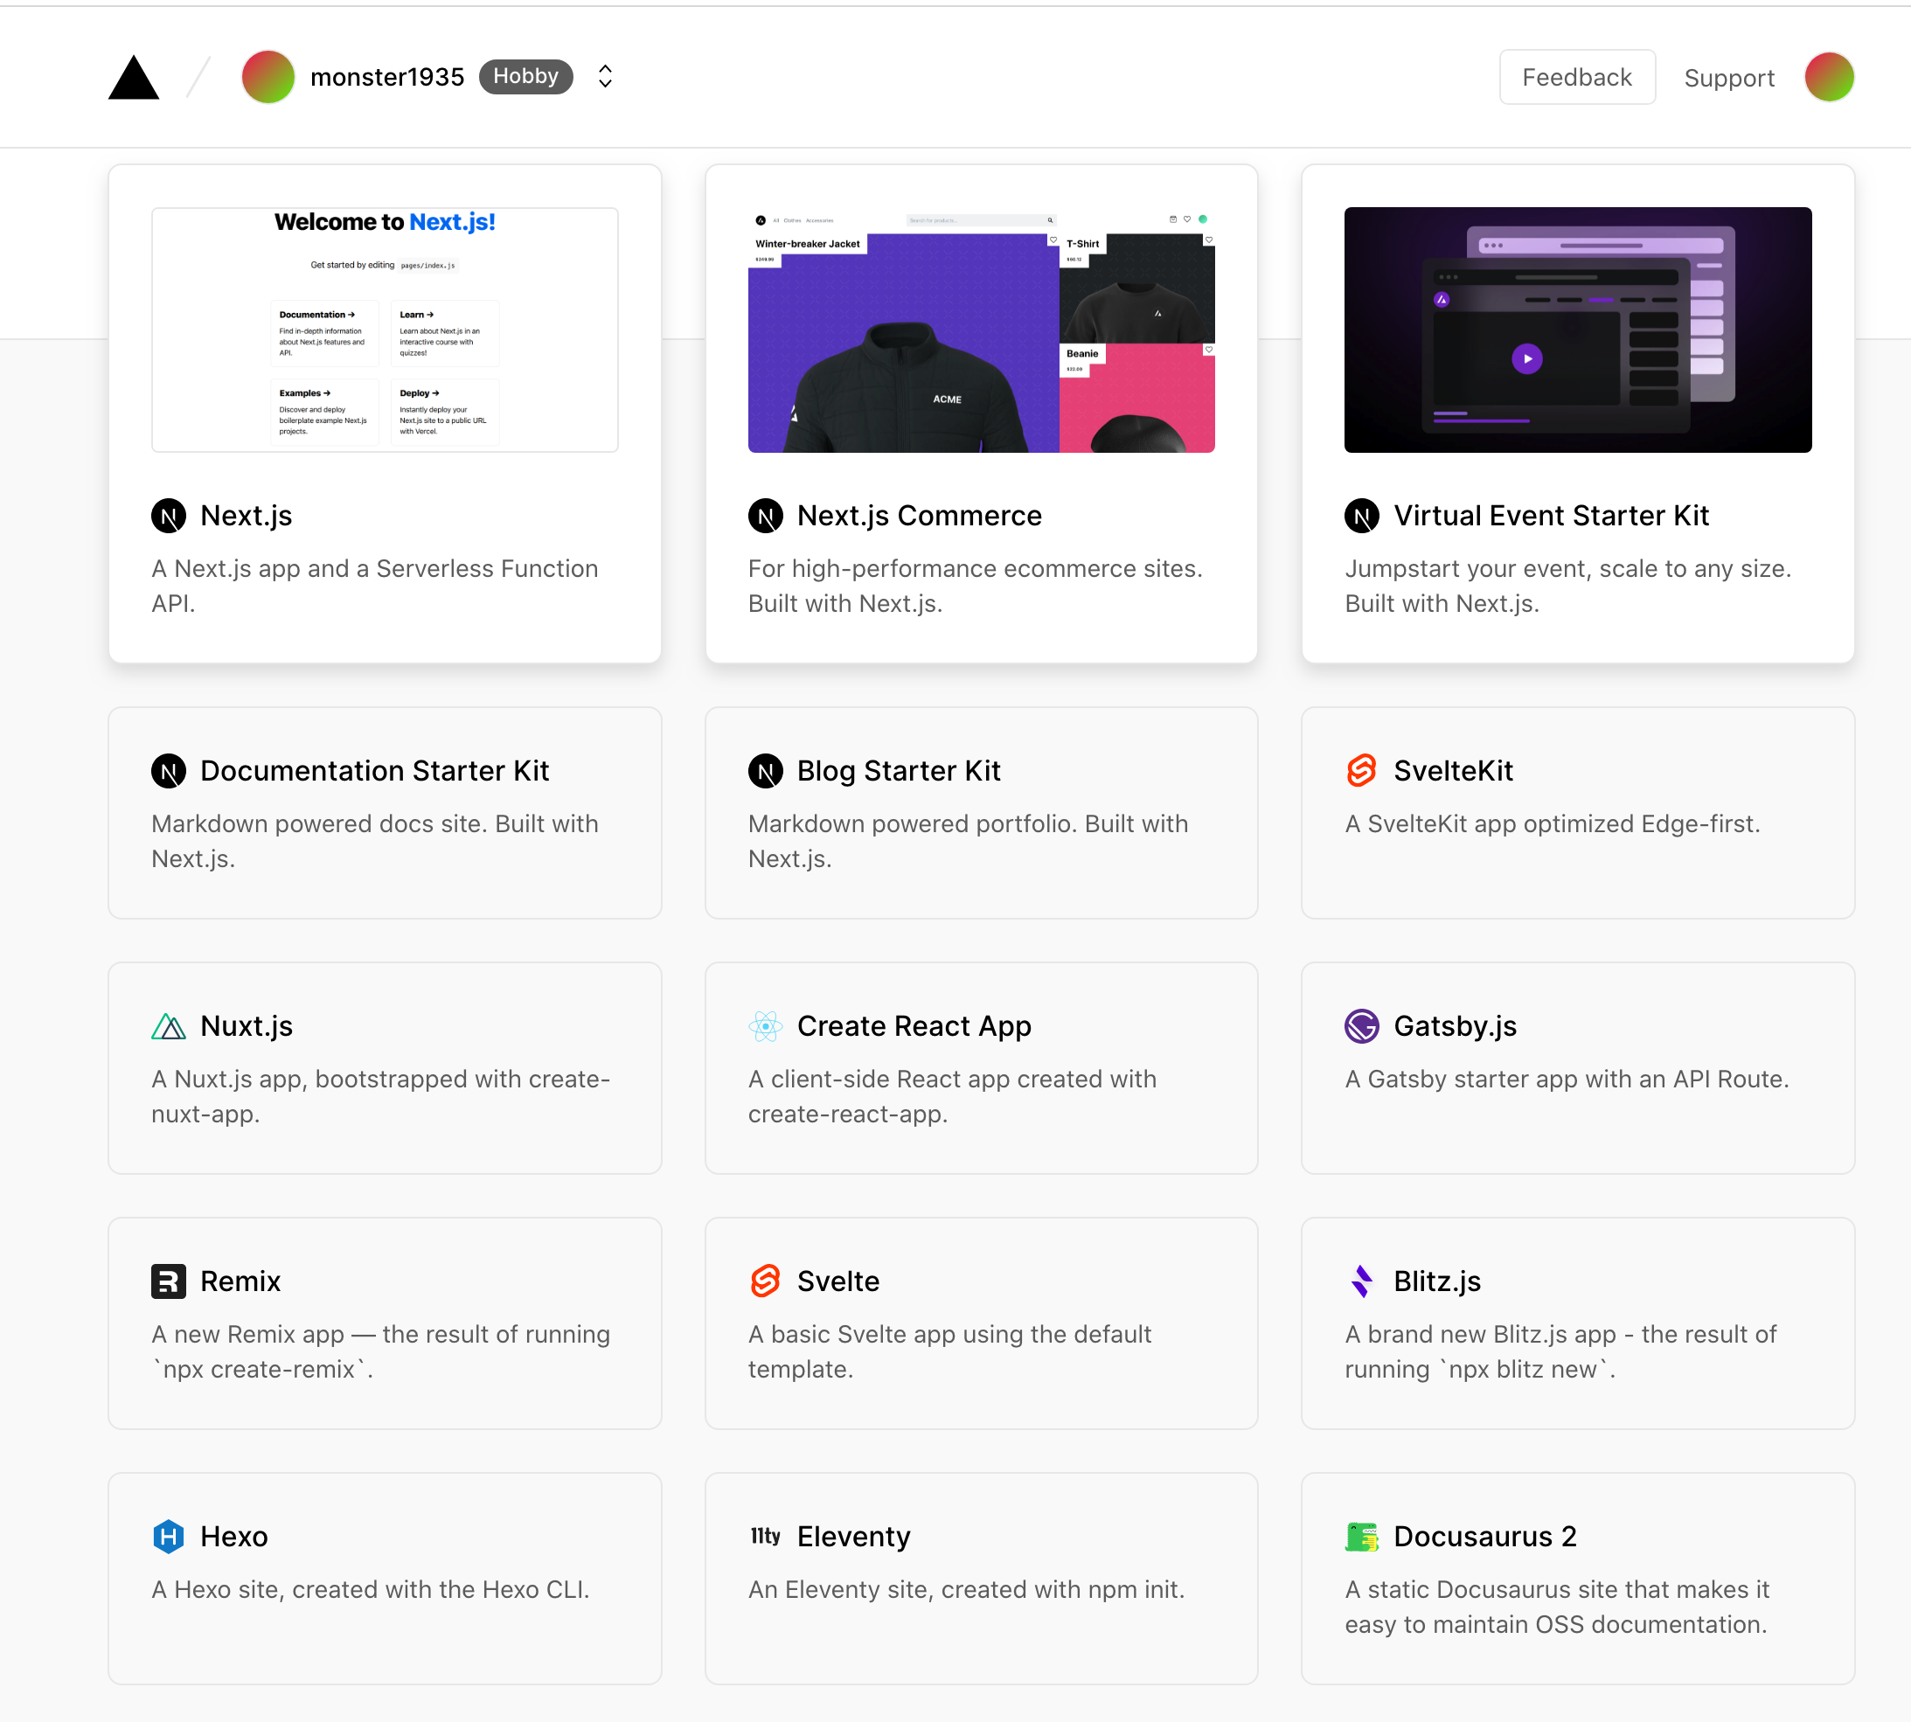The width and height of the screenshot is (1911, 1722).
Task: Click the Hexo hexagon icon
Action: tap(169, 1537)
